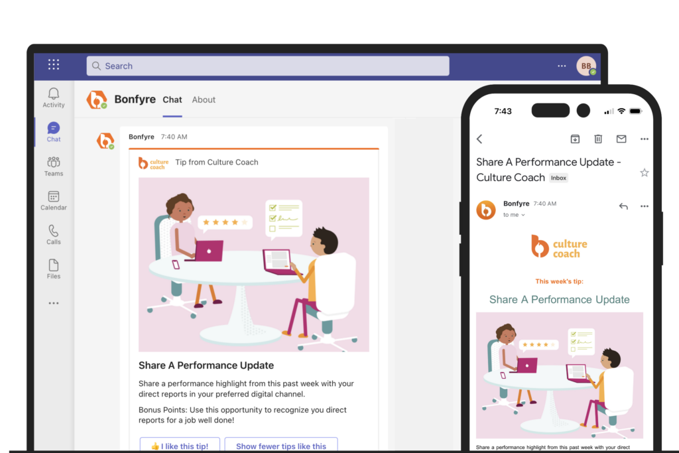Toggle the star on the email subject
Screen dimensions: 679x453
tap(645, 173)
